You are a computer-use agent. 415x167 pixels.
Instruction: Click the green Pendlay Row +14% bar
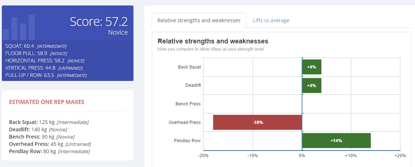pyautogui.click(x=336, y=141)
